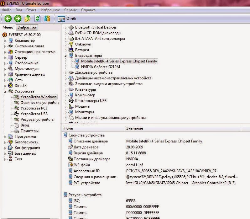Expand the Компьютер node in left menu
The height and width of the screenshot is (219, 250).
point(5,41)
